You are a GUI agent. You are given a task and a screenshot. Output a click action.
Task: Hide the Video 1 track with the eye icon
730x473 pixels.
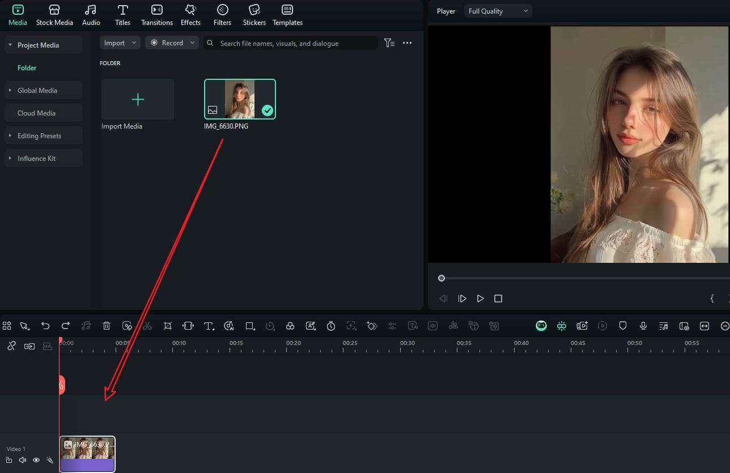coord(36,461)
